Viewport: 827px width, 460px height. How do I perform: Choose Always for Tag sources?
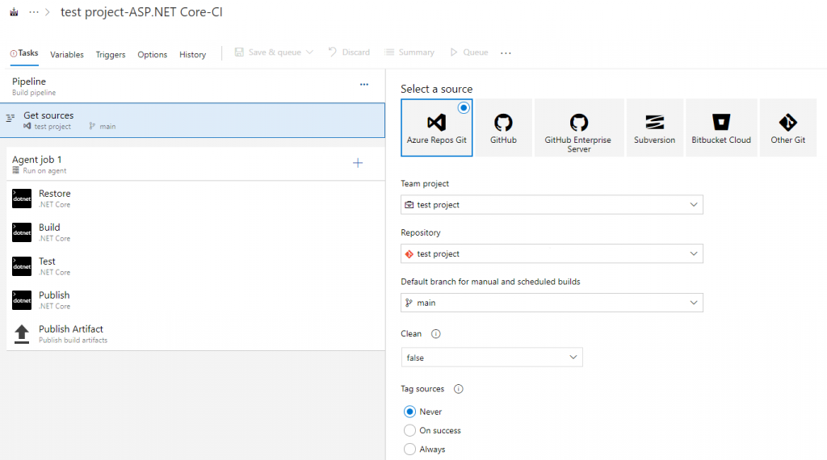409,450
